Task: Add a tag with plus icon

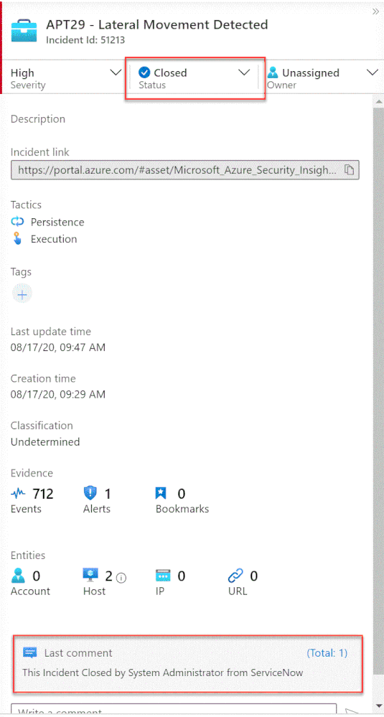Action: pyautogui.click(x=22, y=294)
